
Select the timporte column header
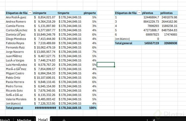pyautogui.click(x=63, y=13)
